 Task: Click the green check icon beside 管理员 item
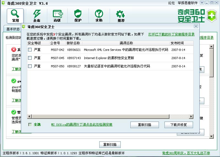[14, 112]
